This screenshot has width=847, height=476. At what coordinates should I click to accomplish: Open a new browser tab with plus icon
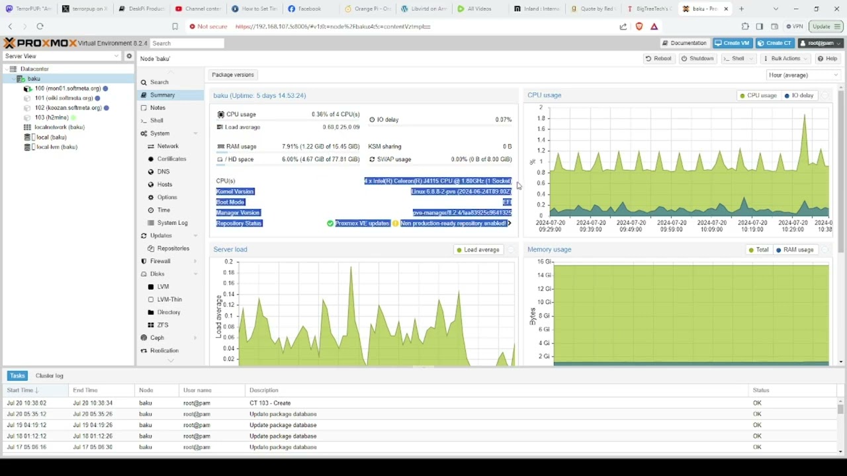click(741, 9)
